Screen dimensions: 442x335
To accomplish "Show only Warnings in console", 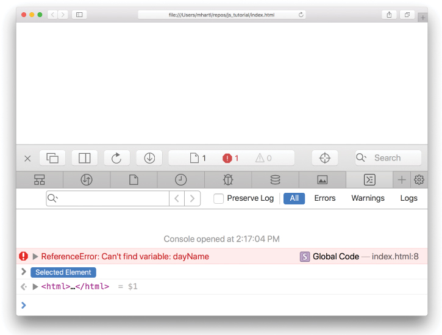I will pos(368,198).
